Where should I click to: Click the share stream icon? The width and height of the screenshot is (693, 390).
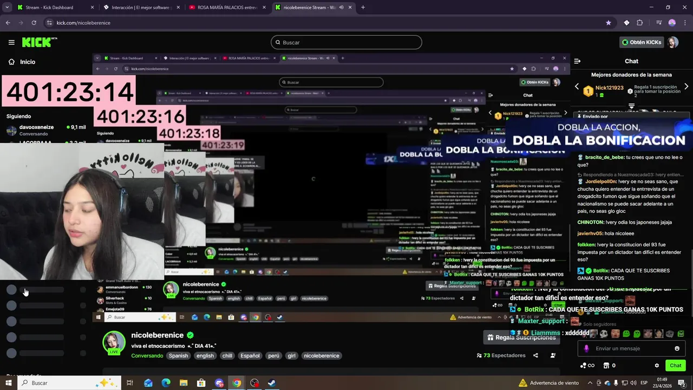point(535,355)
